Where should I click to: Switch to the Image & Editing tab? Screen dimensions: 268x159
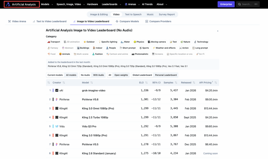99,14
